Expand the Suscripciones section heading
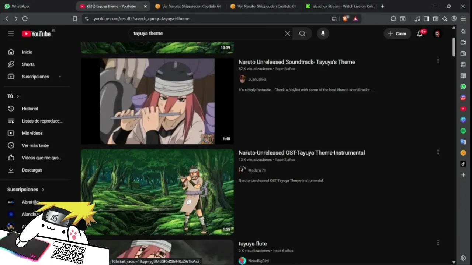472x265 pixels. [26, 190]
